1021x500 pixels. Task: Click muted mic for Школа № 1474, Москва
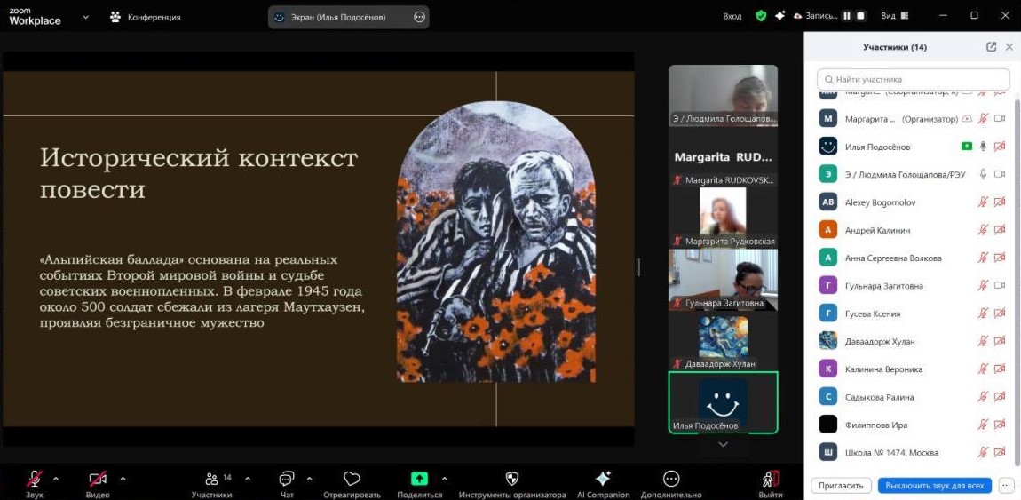coord(983,452)
